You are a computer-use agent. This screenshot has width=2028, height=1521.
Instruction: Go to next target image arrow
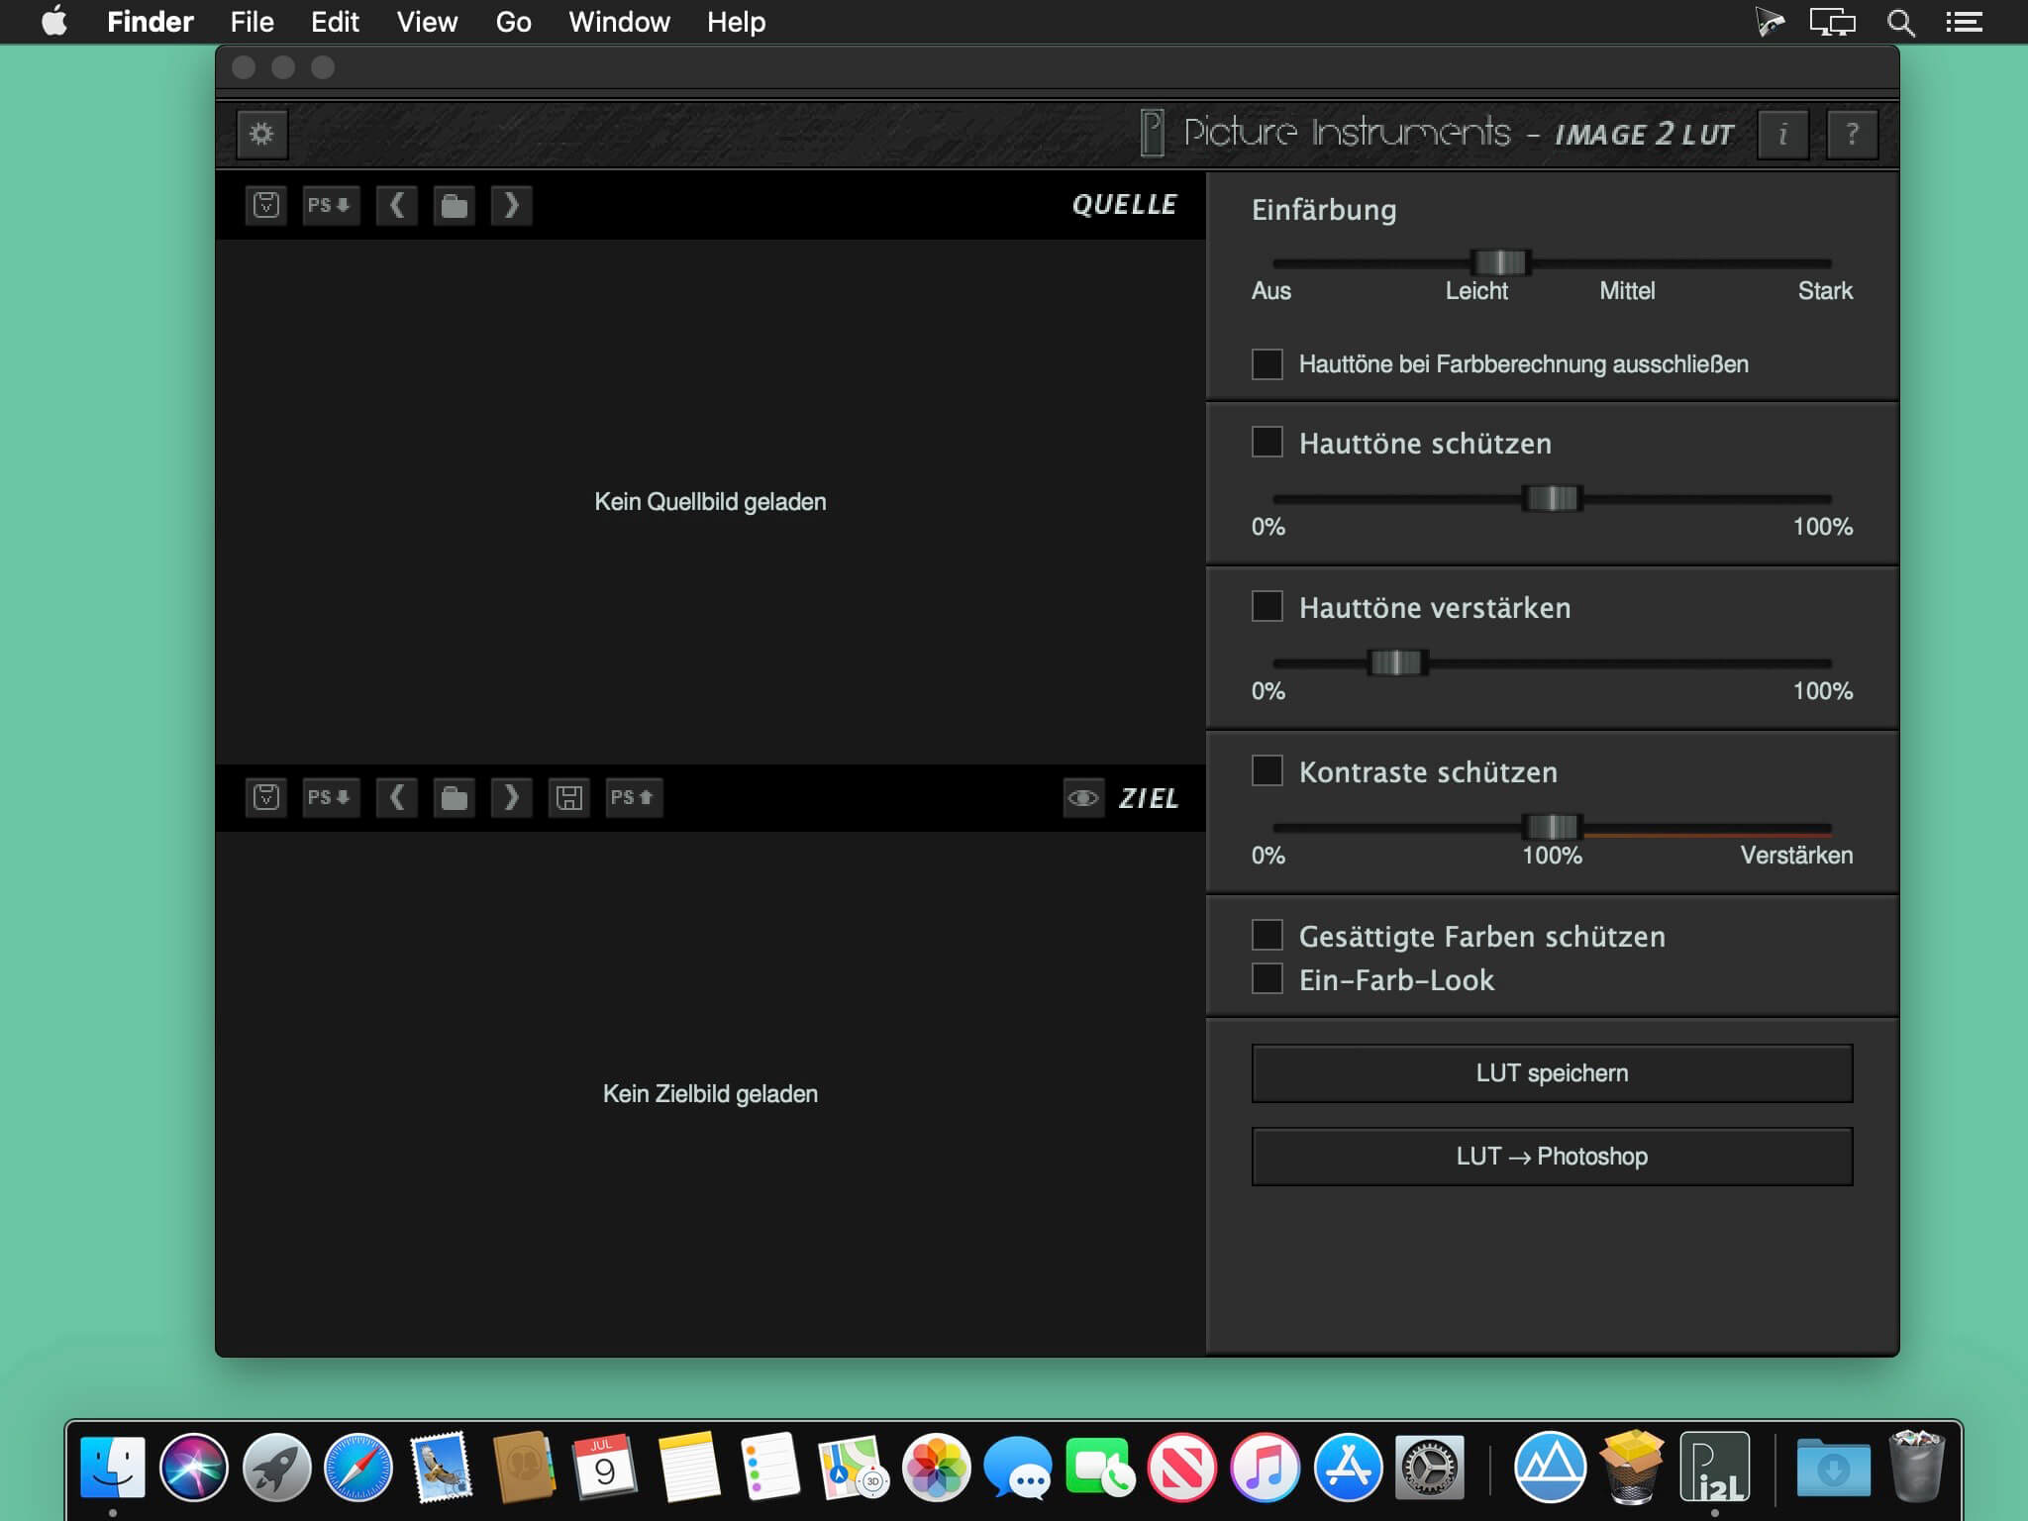[x=511, y=797]
